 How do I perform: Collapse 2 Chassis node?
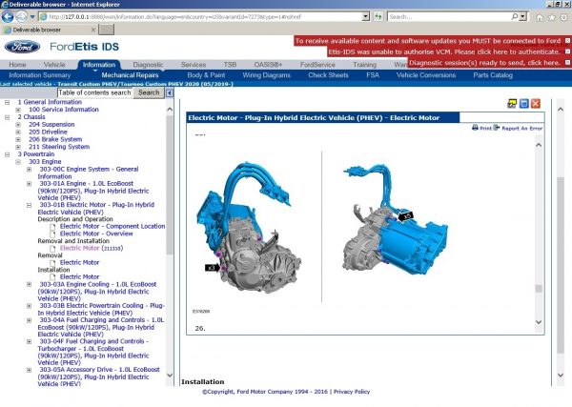pyautogui.click(x=7, y=117)
